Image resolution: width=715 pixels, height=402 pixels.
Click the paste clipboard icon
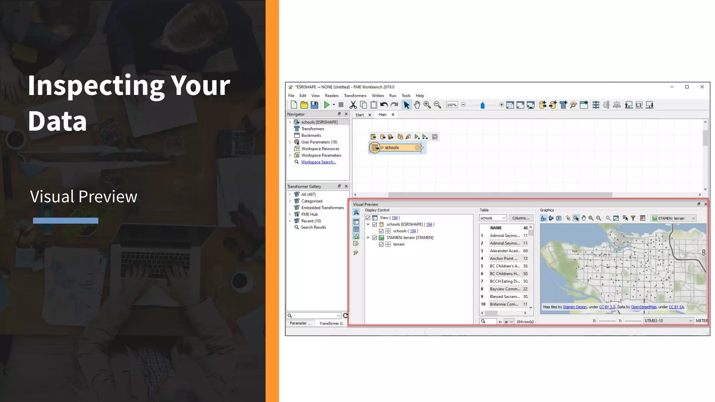pos(374,105)
